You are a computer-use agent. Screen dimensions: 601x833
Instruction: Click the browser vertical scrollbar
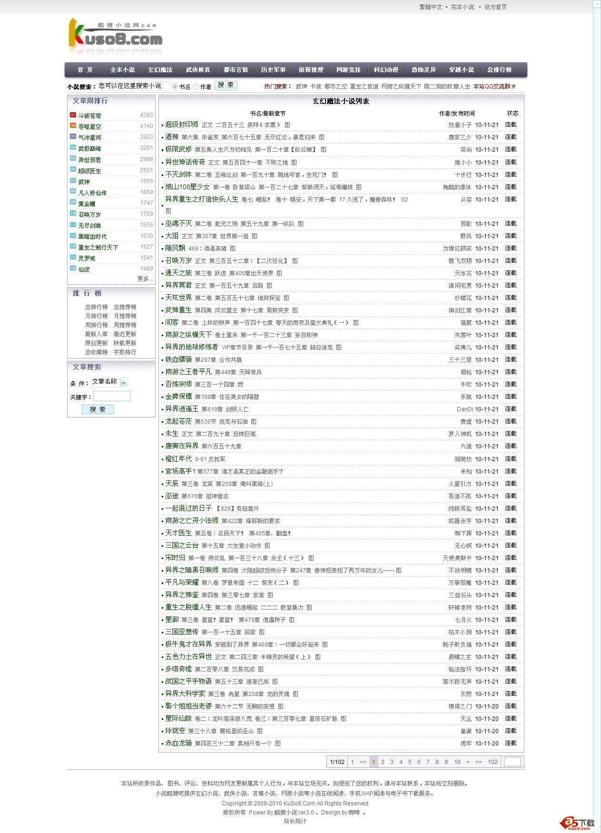click(x=597, y=416)
